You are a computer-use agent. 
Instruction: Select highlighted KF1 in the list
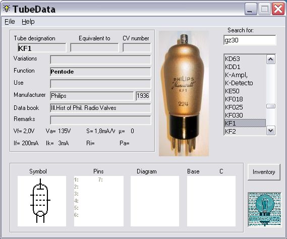point(245,123)
